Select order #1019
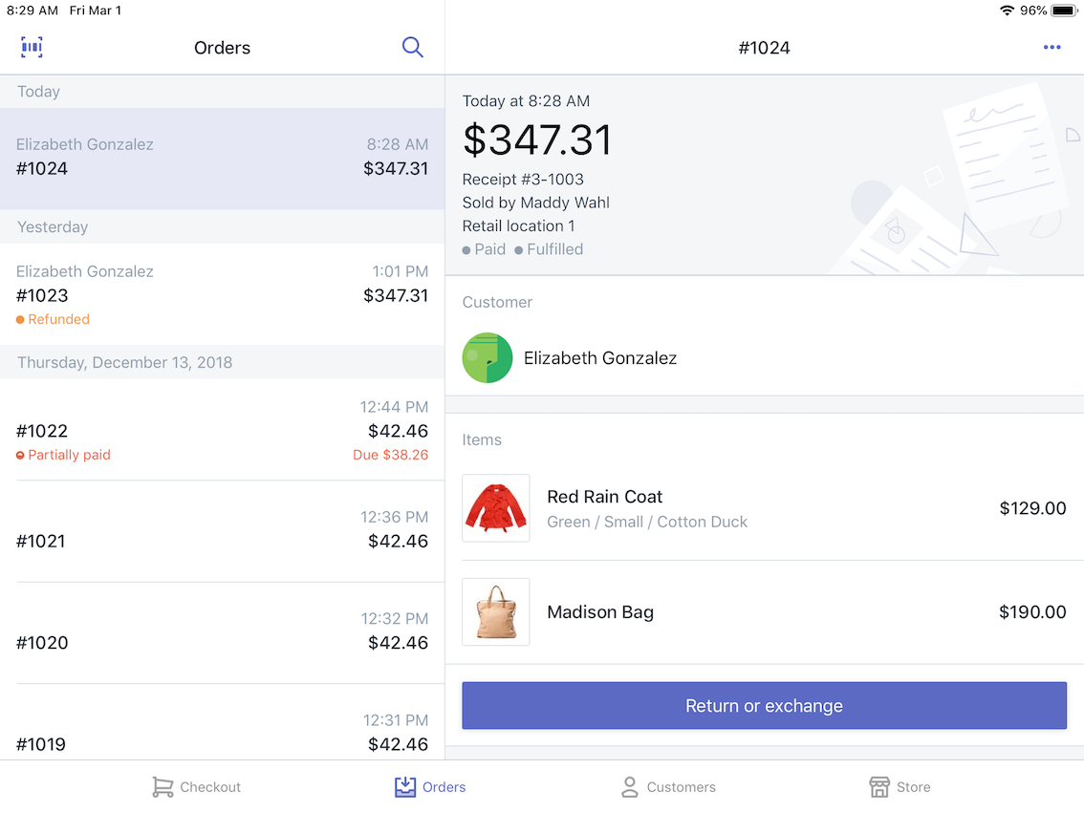Viewport: 1084px width, 813px height. click(222, 722)
